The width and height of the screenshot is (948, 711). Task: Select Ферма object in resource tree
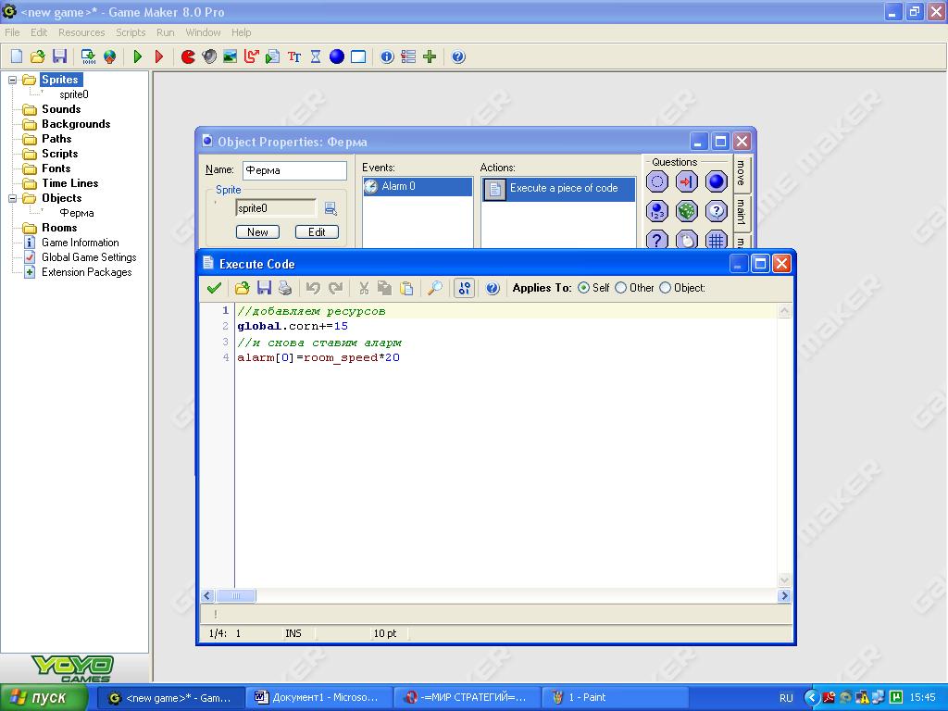(77, 214)
